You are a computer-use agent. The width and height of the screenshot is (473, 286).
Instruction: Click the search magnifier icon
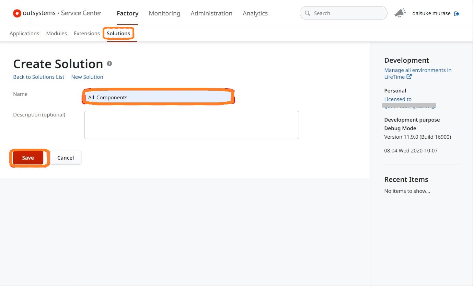click(308, 13)
